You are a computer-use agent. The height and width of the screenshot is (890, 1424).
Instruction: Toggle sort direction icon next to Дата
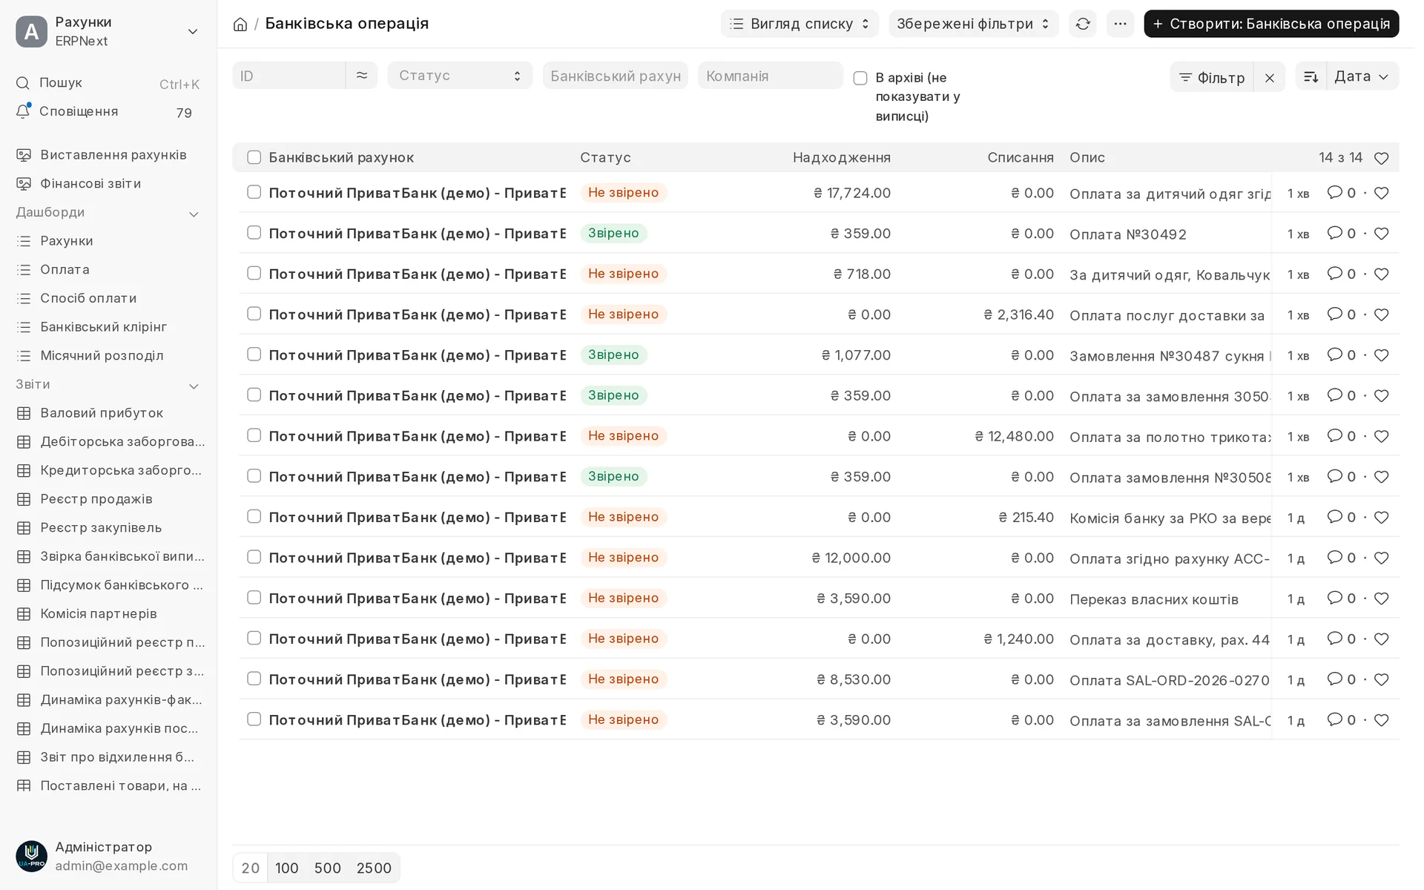click(1311, 76)
